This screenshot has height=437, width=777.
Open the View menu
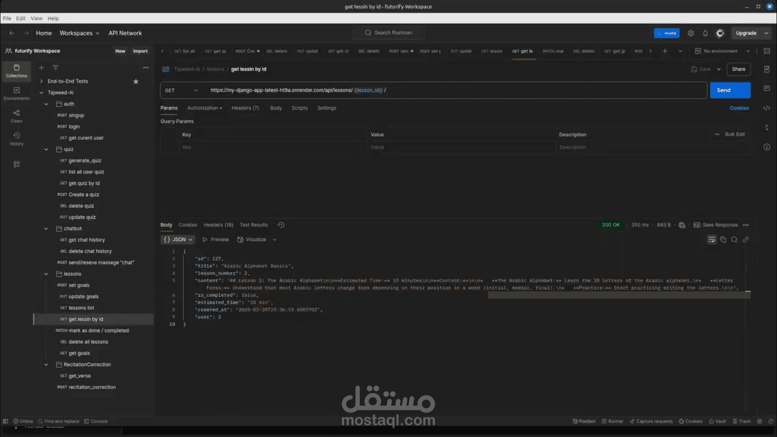(36, 18)
